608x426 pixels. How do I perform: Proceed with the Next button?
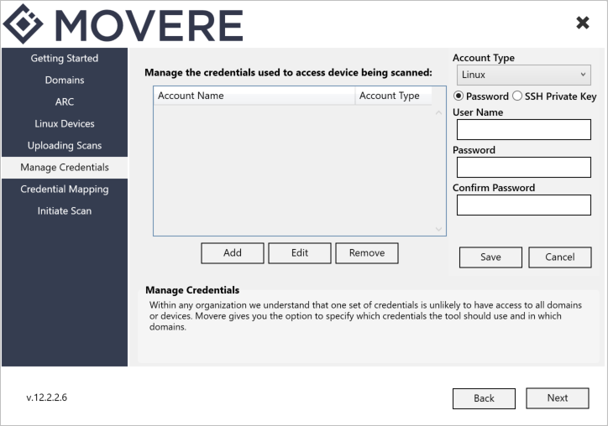click(558, 398)
